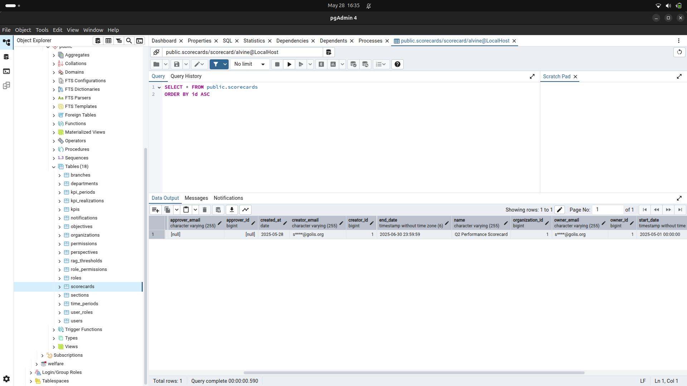Screen dimensions: 687x386
Task: Switch to the Messages tab
Action: 196,198
